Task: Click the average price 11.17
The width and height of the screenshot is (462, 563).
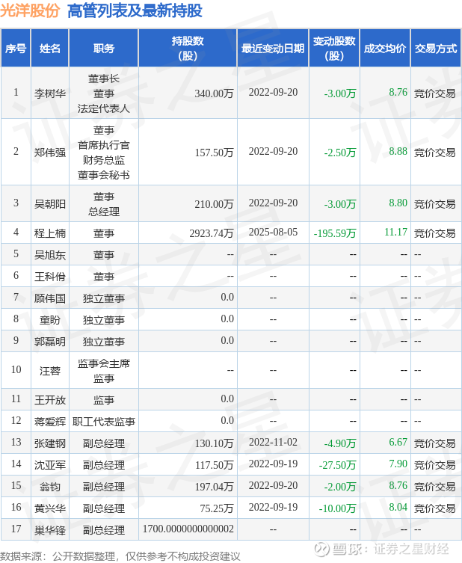Action: 395,233
